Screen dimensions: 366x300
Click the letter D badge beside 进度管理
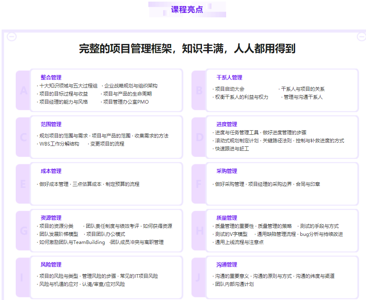pos(199,137)
